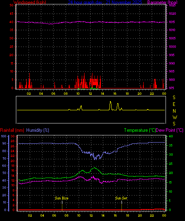Click the 985 barometer axis value

(172, 71)
